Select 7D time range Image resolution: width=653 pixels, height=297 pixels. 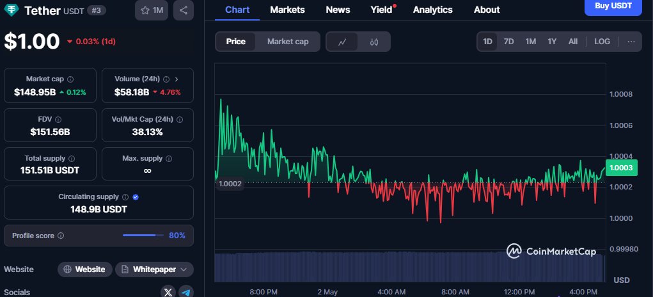[508, 42]
